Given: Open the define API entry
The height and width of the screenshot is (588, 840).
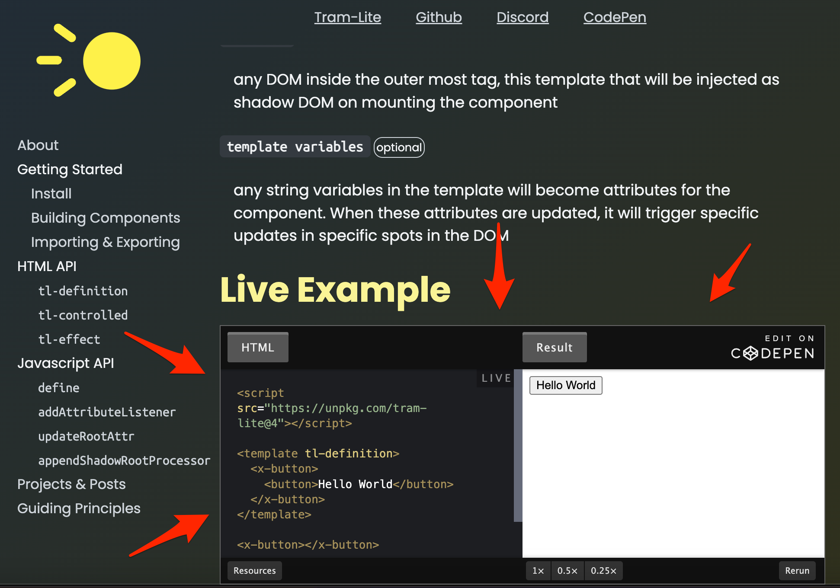Looking at the screenshot, I should (x=59, y=387).
